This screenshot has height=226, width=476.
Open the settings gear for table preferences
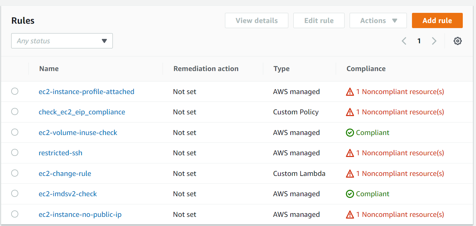458,41
